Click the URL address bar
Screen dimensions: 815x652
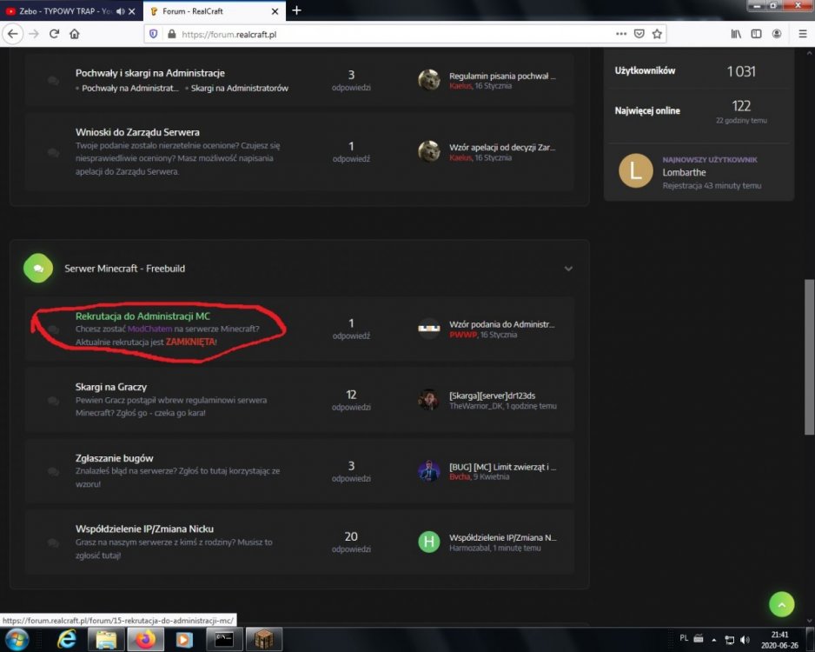click(382, 34)
